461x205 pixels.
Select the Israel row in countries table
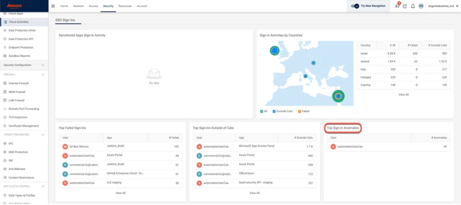coord(404,54)
